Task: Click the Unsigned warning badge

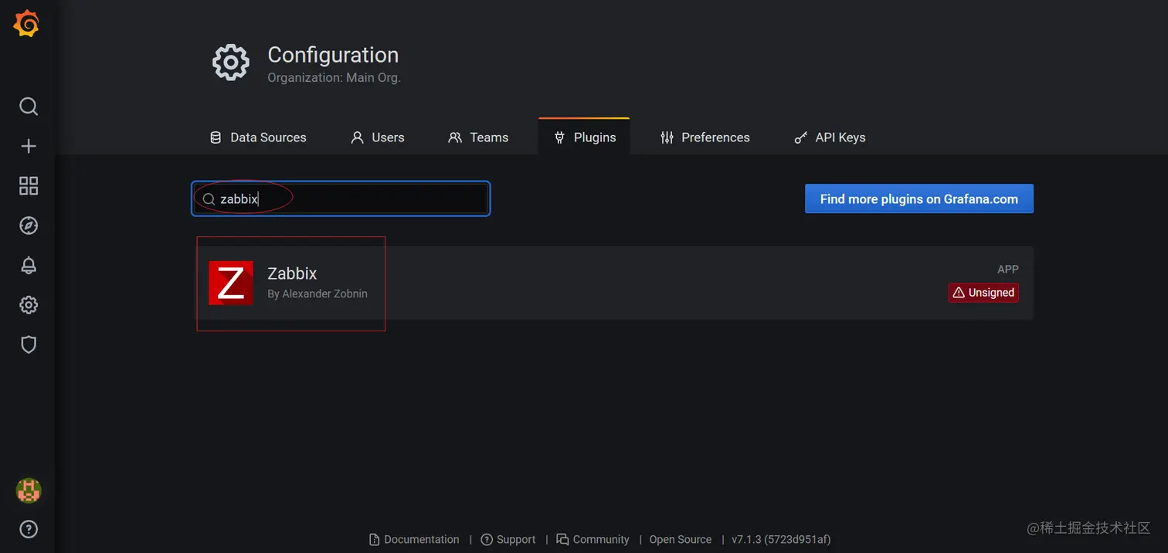Action: coord(983,292)
